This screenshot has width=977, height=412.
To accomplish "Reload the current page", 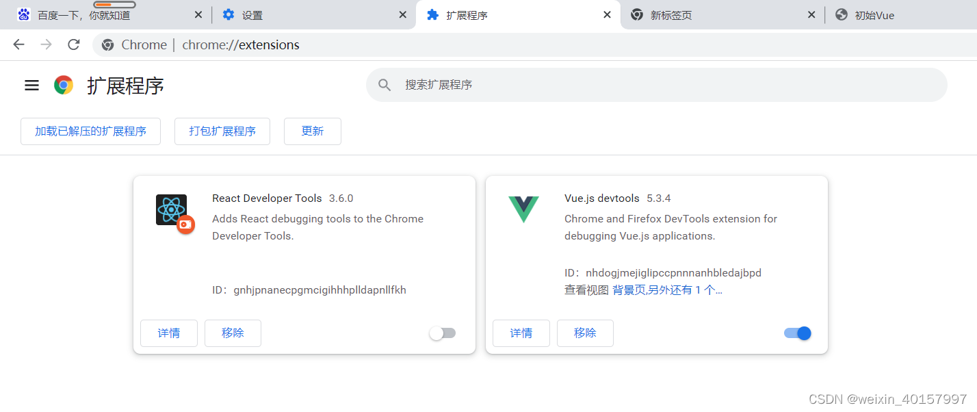I will tap(74, 44).
